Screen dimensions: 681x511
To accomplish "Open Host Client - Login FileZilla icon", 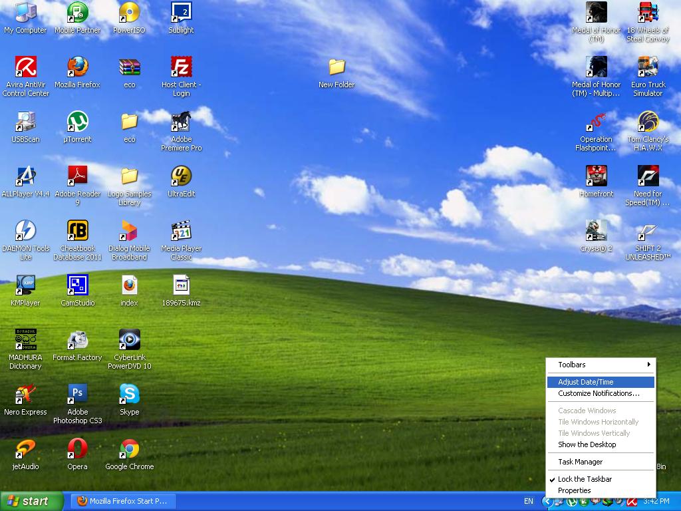I will [181, 77].
